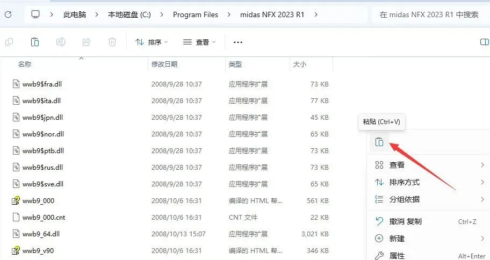490x260 pixels.
Task: Select file name wwb9$rus.dll
Action: point(42,167)
